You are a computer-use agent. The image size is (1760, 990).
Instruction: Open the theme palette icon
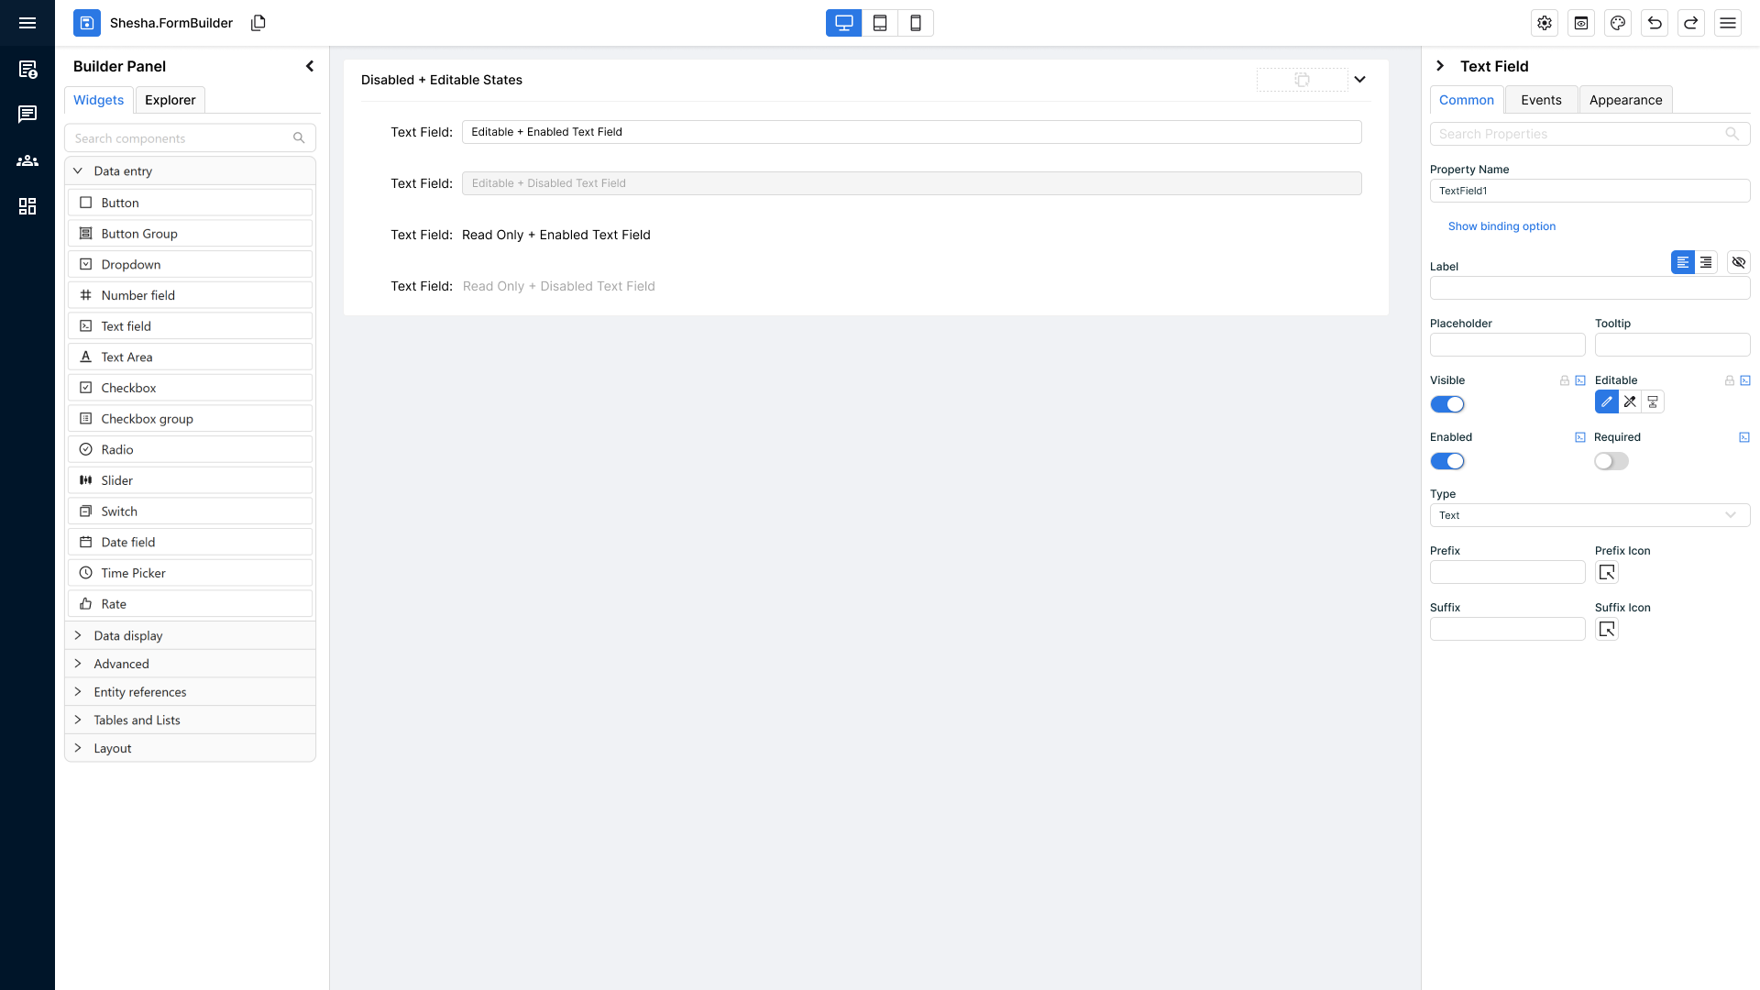point(1618,23)
